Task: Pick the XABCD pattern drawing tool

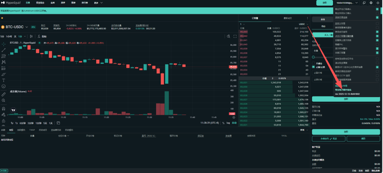Action: tap(4, 62)
